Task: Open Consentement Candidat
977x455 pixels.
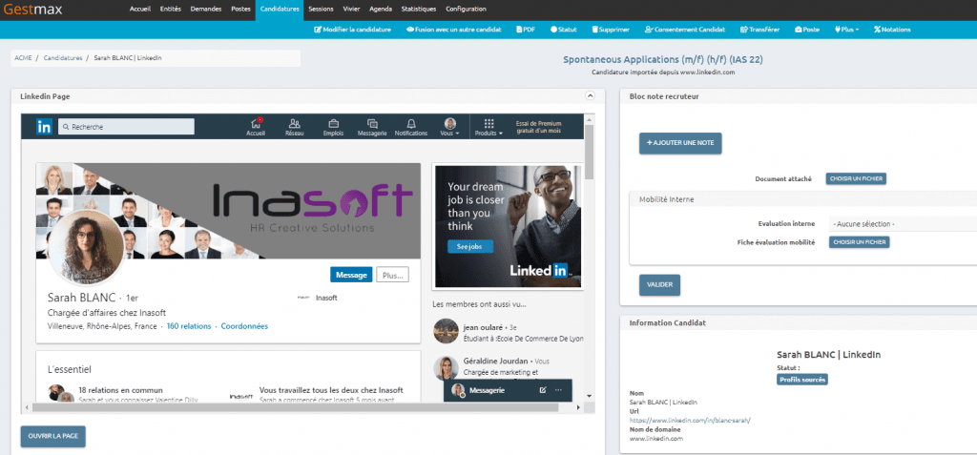Action: pos(685,30)
